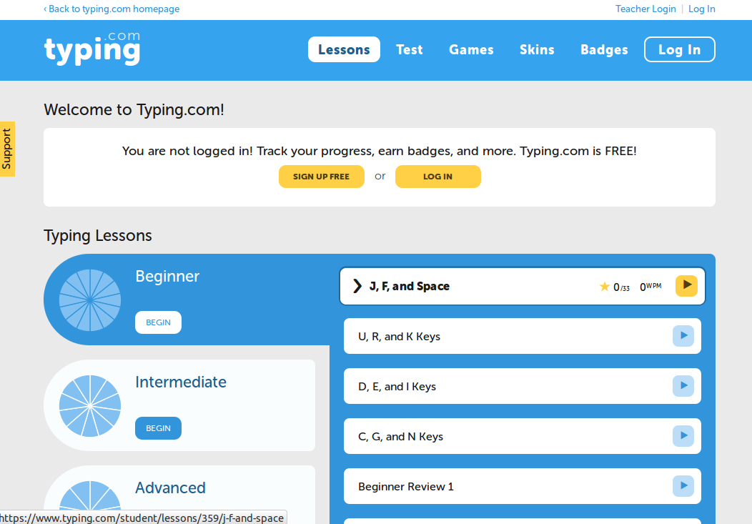Click the Log In button in the header bar

[680, 49]
